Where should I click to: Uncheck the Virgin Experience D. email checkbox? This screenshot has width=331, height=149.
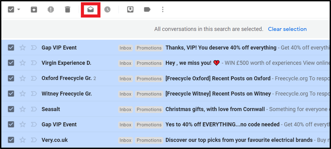11,63
